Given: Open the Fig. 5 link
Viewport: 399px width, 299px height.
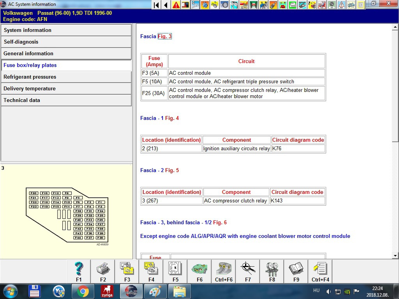Looking at the screenshot, I should (172, 170).
